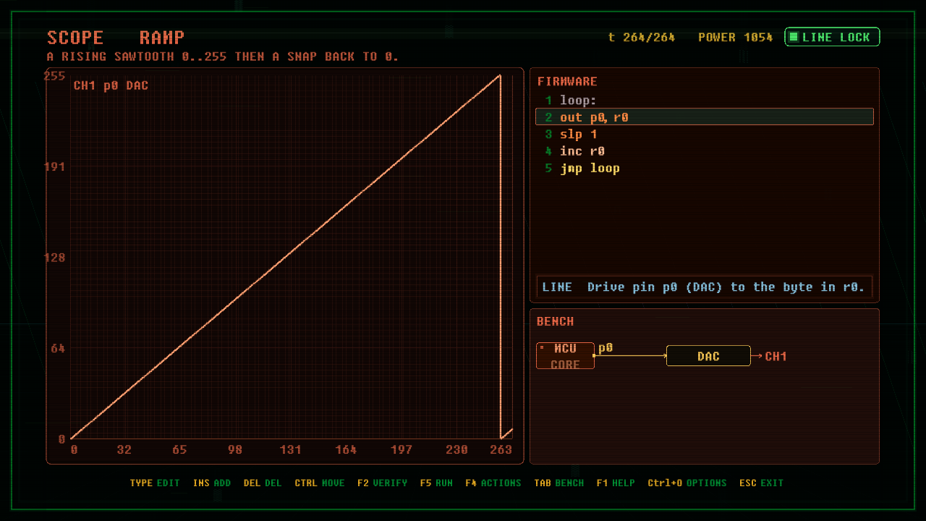Open F4 ACTIONS menu

click(493, 483)
